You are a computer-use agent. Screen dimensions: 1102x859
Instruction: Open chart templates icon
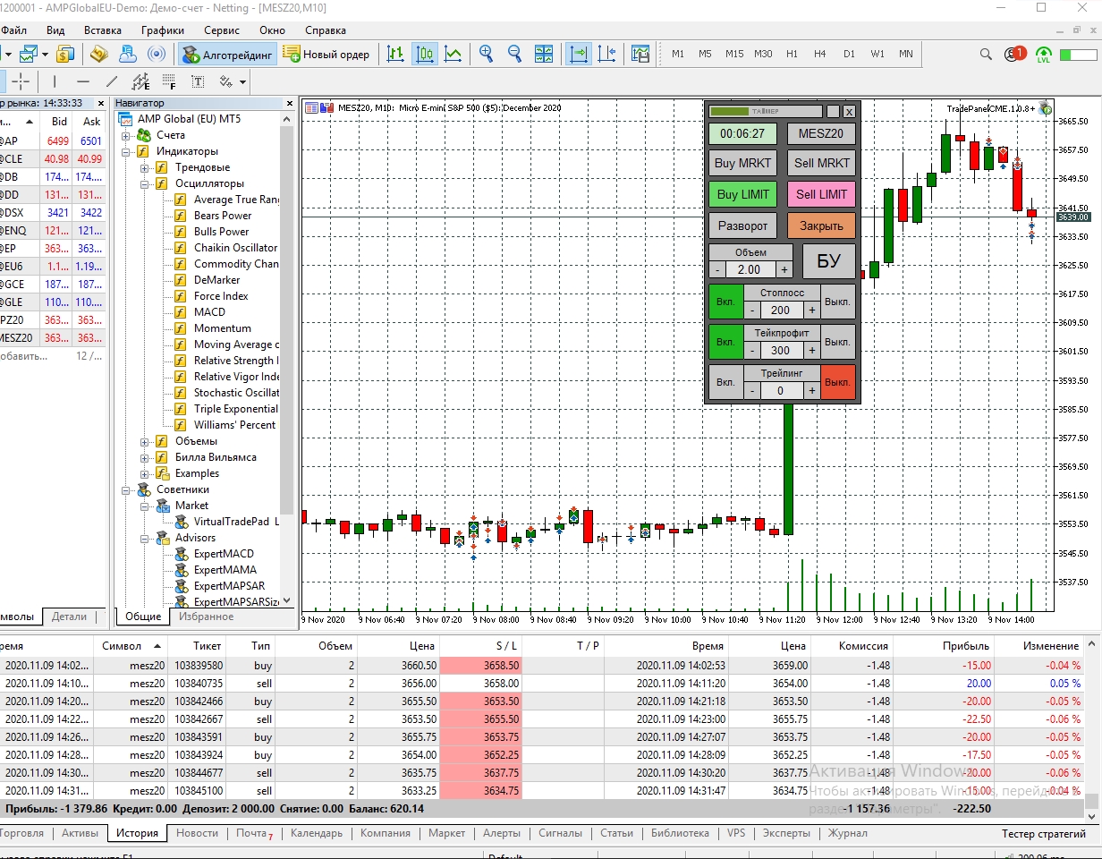click(x=640, y=55)
